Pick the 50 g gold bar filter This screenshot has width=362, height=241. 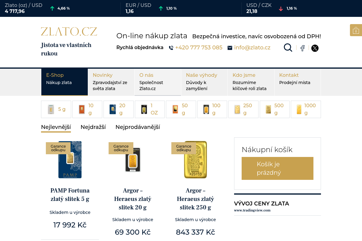tap(181, 109)
